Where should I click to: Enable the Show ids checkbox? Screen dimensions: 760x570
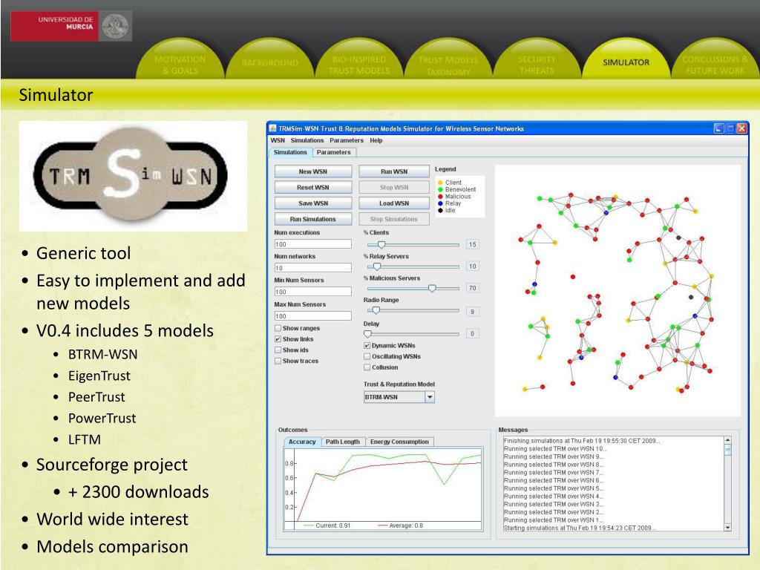pyautogui.click(x=278, y=350)
